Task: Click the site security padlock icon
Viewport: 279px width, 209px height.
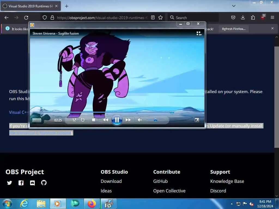Action: pos(52,18)
